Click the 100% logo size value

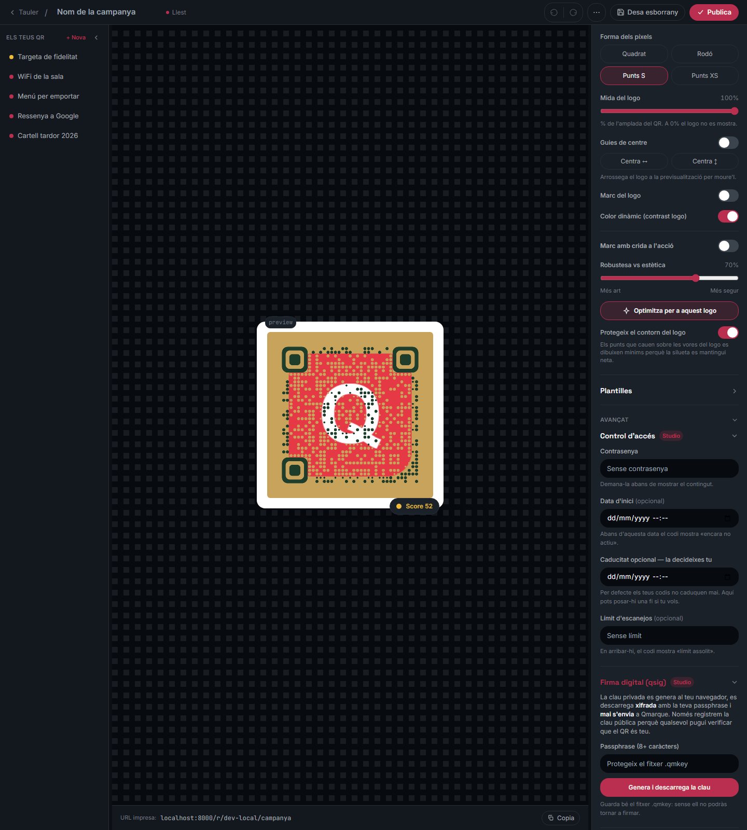point(729,98)
